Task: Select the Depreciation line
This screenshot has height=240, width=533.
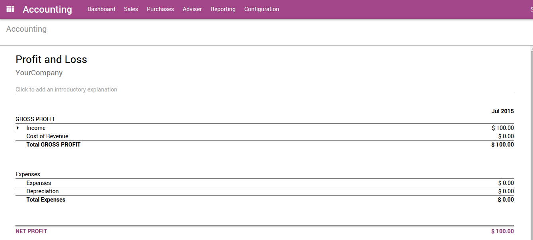Action: tap(43, 191)
